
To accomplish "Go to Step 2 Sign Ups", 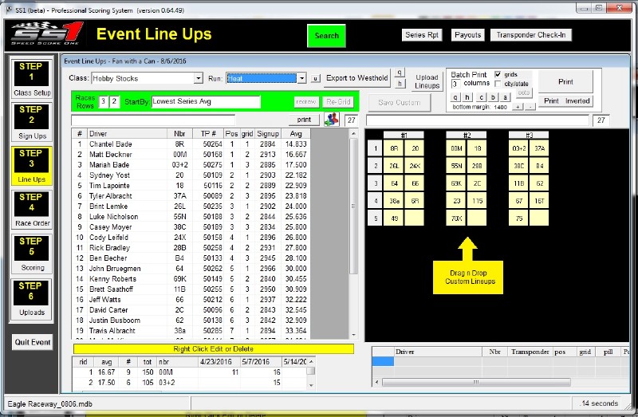I will (x=31, y=122).
